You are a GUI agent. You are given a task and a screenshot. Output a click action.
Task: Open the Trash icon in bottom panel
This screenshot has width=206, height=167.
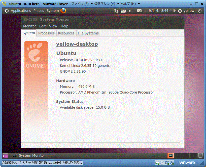click(x=200, y=156)
